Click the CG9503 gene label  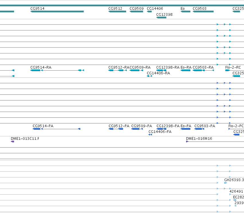point(200,9)
